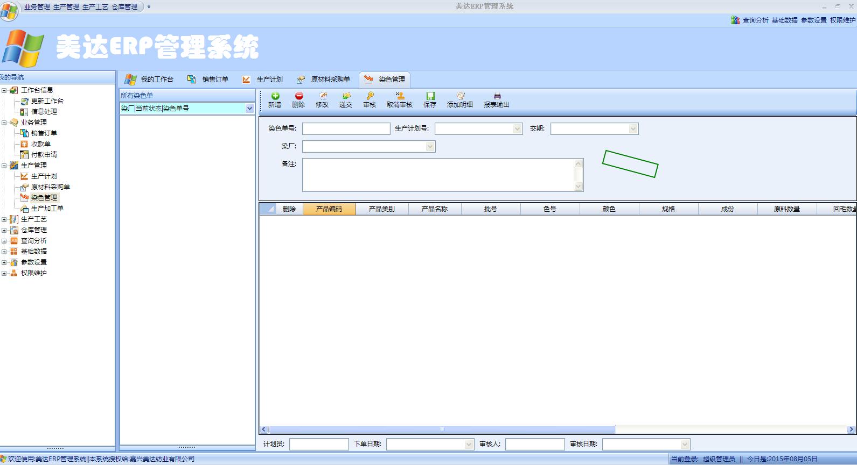Expand the 生产工艺 tree node
The height and width of the screenshot is (465, 857).
(4, 219)
